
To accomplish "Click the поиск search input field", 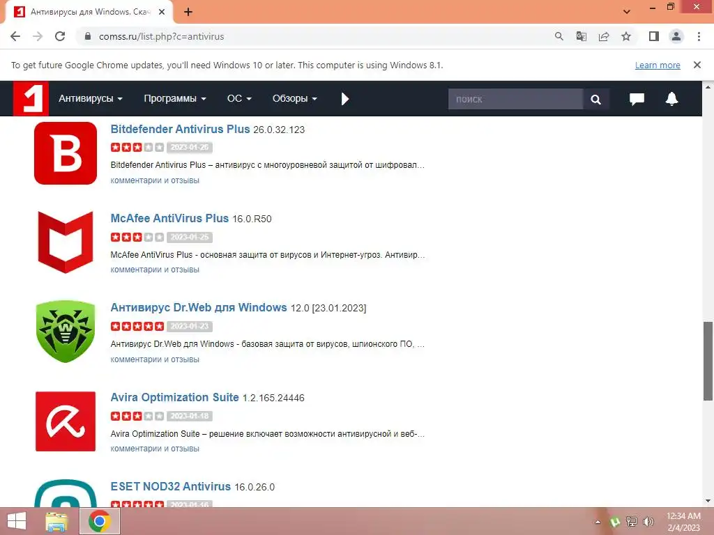I will tap(515, 99).
